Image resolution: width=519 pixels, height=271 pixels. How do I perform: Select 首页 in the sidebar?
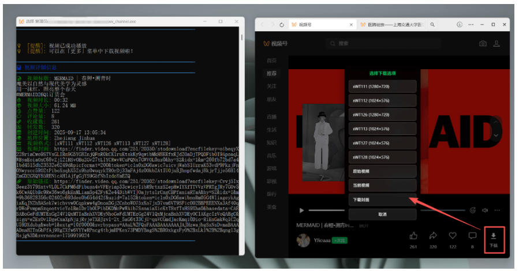(272, 61)
